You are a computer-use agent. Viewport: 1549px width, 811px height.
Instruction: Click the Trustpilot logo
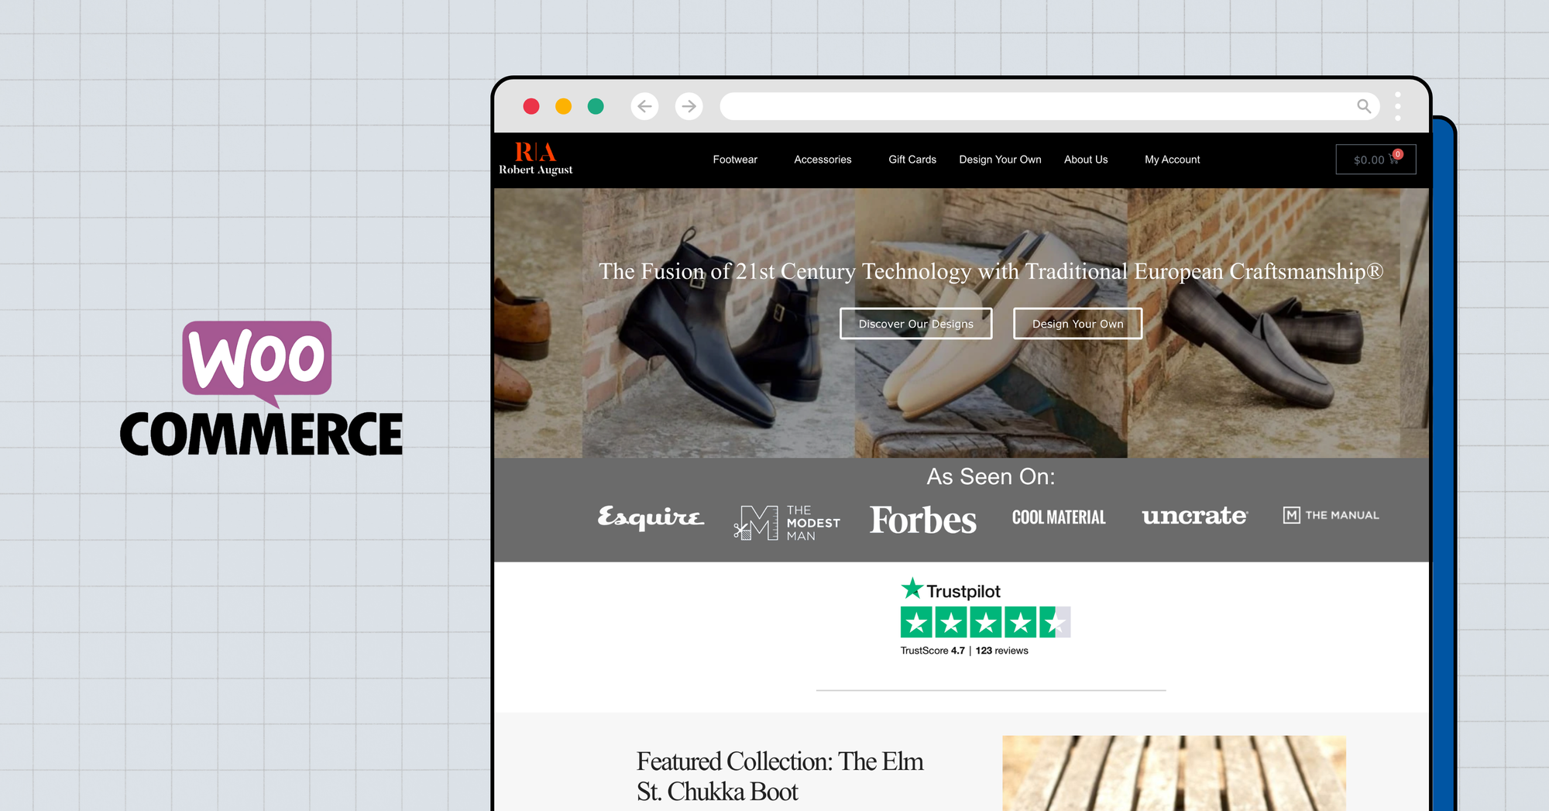click(x=950, y=589)
